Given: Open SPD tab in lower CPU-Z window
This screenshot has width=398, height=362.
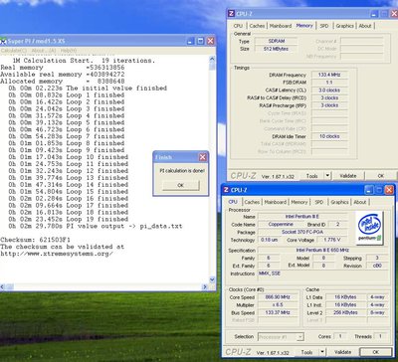Looking at the screenshot, I should [x=318, y=202].
